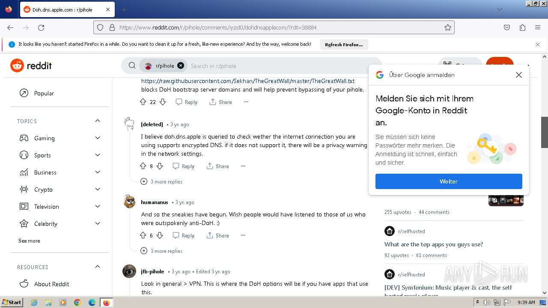Dismiss the Firefox refresh notification bar

[538, 44]
